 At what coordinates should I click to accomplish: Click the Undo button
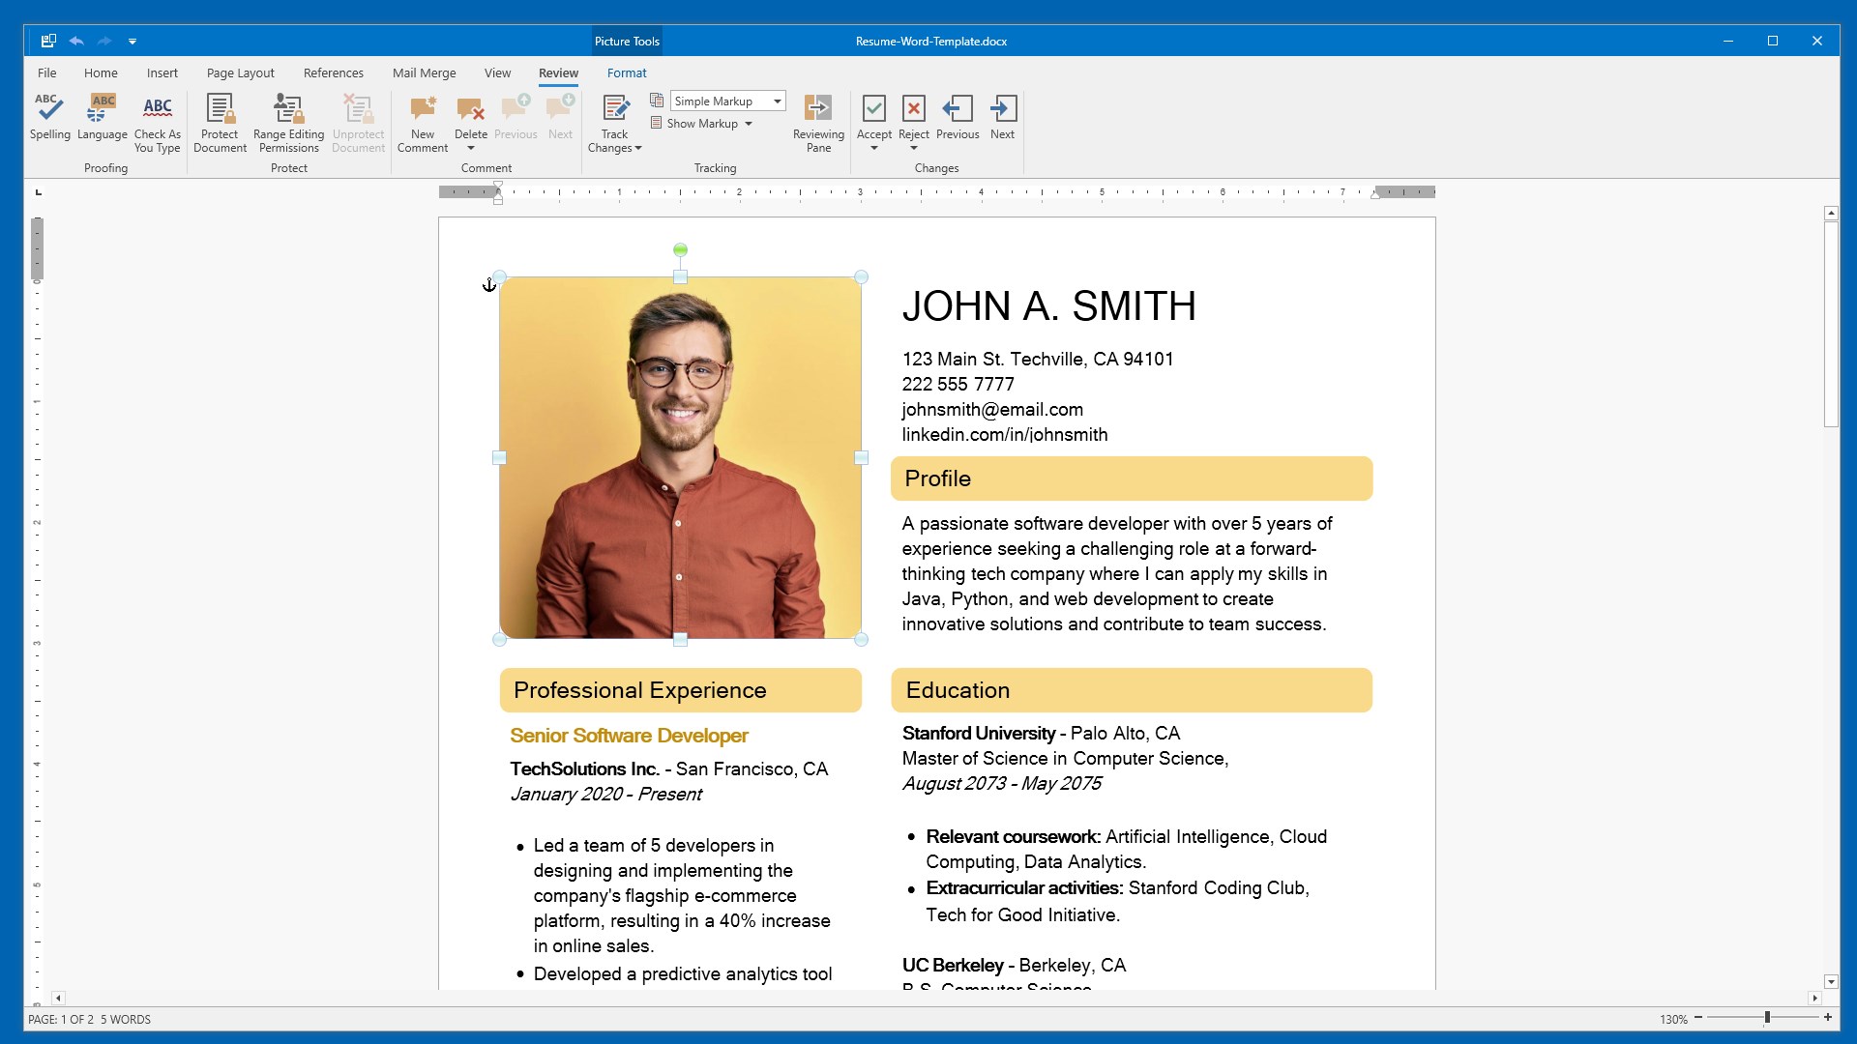coord(76,41)
